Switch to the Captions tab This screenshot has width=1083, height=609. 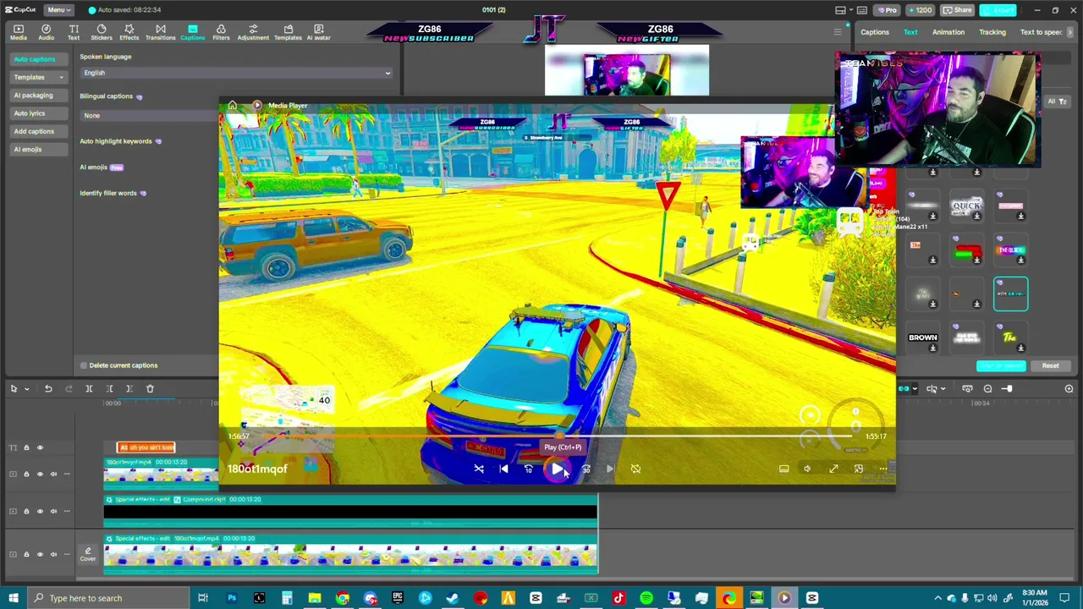[875, 32]
